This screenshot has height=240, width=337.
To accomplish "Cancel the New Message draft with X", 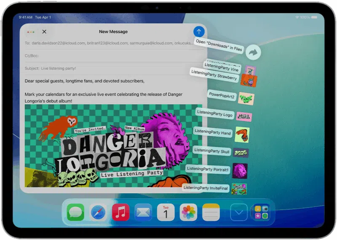I will [x=44, y=32].
